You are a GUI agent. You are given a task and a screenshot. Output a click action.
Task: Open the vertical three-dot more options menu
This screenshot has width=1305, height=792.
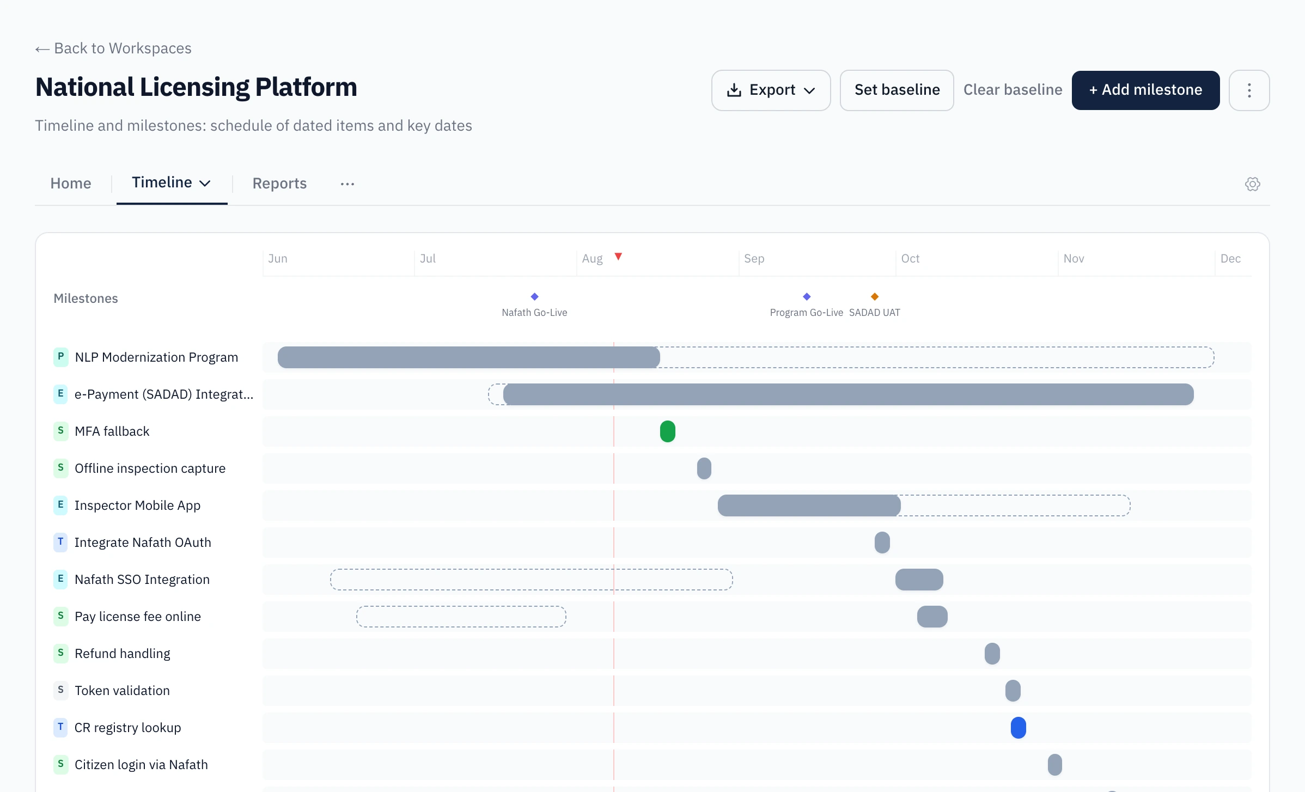click(1249, 90)
